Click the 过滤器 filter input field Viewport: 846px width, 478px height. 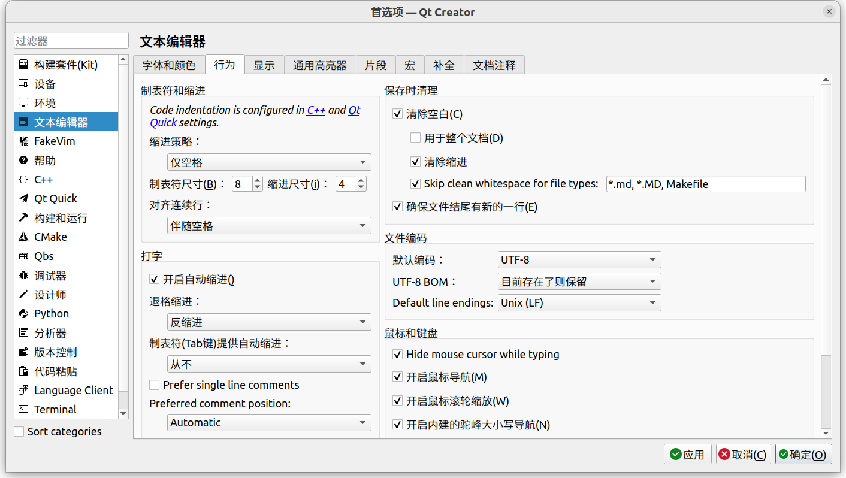[x=71, y=41]
